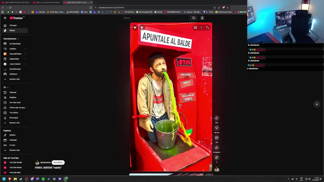Toggle subtitles on the Short
The width and height of the screenshot is (324, 182).
(x=195, y=28)
